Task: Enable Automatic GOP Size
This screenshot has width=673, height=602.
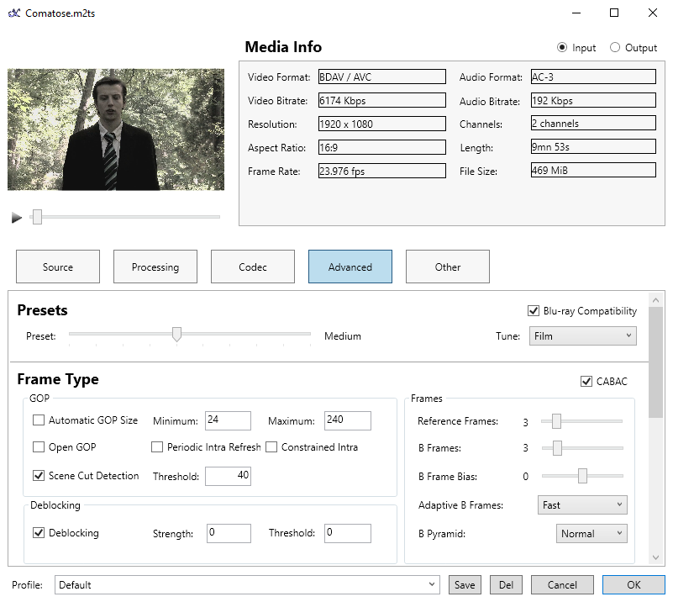Action: [x=39, y=420]
